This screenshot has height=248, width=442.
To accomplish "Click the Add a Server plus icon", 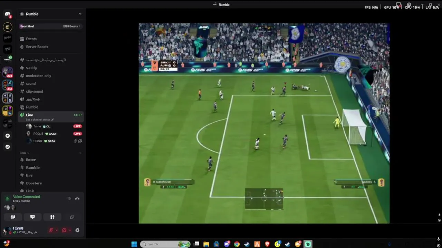I will 8,136.
